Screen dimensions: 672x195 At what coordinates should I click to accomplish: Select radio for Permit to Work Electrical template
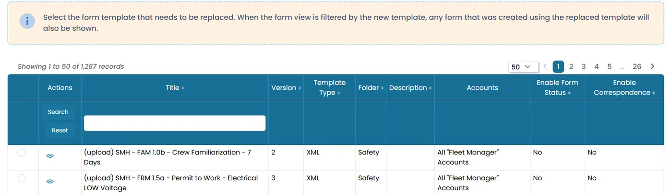pyautogui.click(x=22, y=178)
